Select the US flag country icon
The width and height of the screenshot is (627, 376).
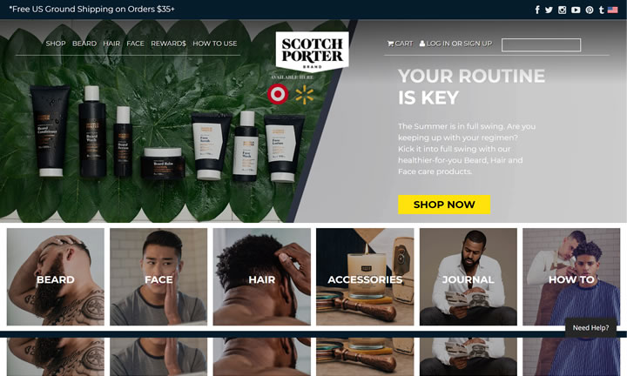point(612,10)
